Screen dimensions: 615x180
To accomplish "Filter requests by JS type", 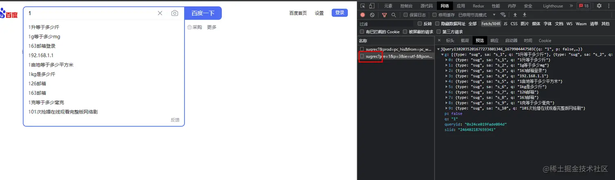I will click(506, 24).
